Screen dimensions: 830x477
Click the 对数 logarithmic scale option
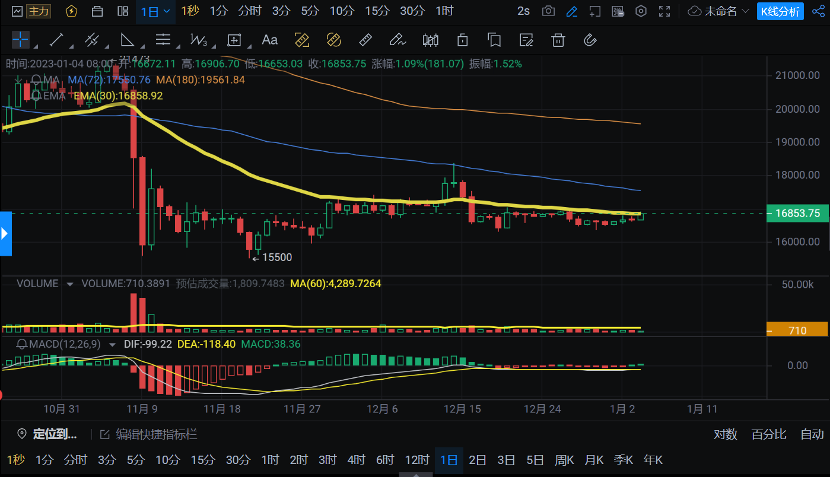click(725, 434)
